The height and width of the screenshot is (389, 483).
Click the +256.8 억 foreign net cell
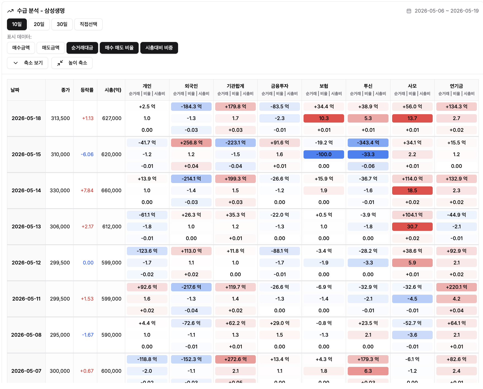click(x=191, y=143)
